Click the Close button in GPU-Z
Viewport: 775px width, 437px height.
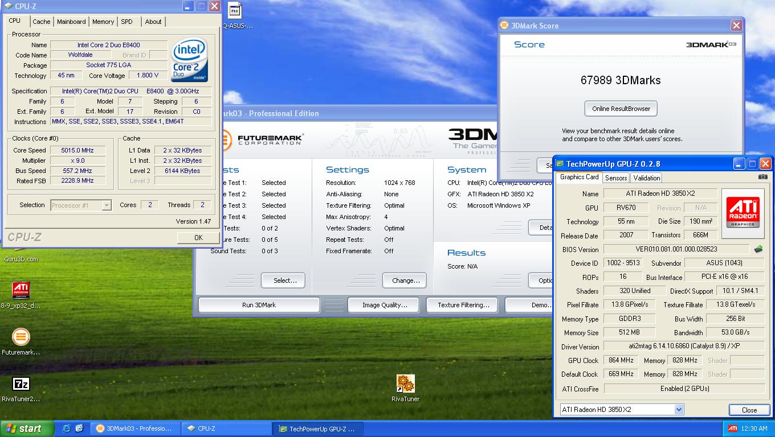click(x=749, y=410)
